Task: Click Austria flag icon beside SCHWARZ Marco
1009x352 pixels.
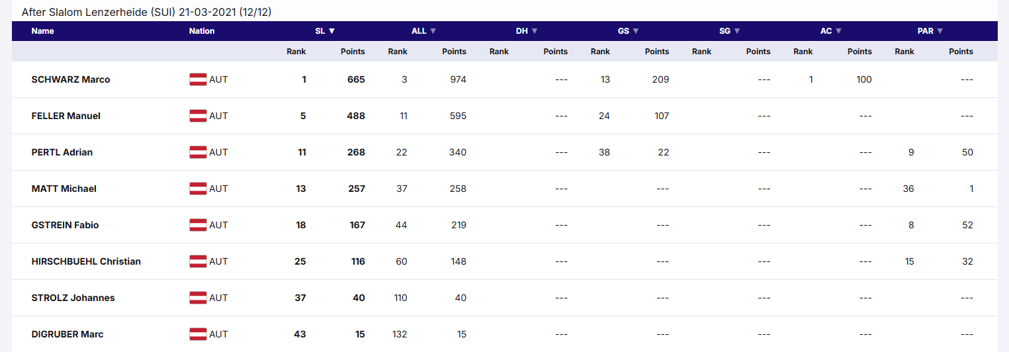Action: 198,79
